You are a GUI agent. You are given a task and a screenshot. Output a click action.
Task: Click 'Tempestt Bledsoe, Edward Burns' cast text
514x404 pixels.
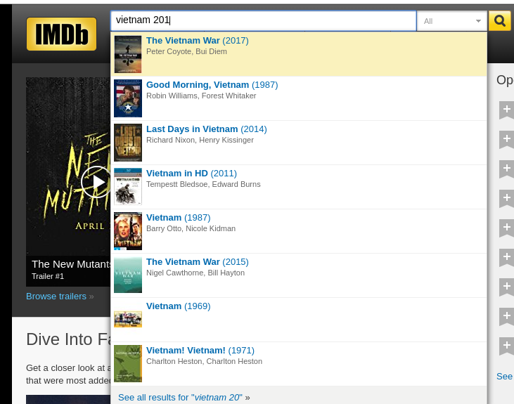coord(203,184)
